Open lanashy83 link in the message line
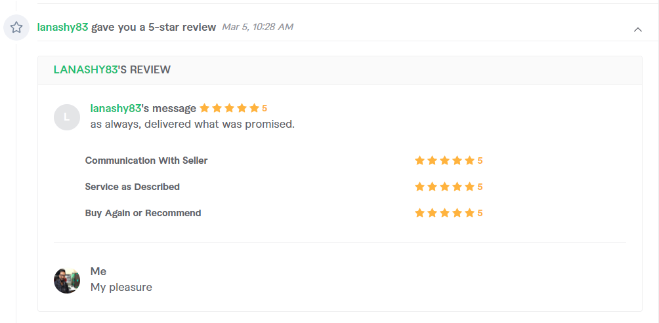The image size is (659, 323). click(116, 108)
